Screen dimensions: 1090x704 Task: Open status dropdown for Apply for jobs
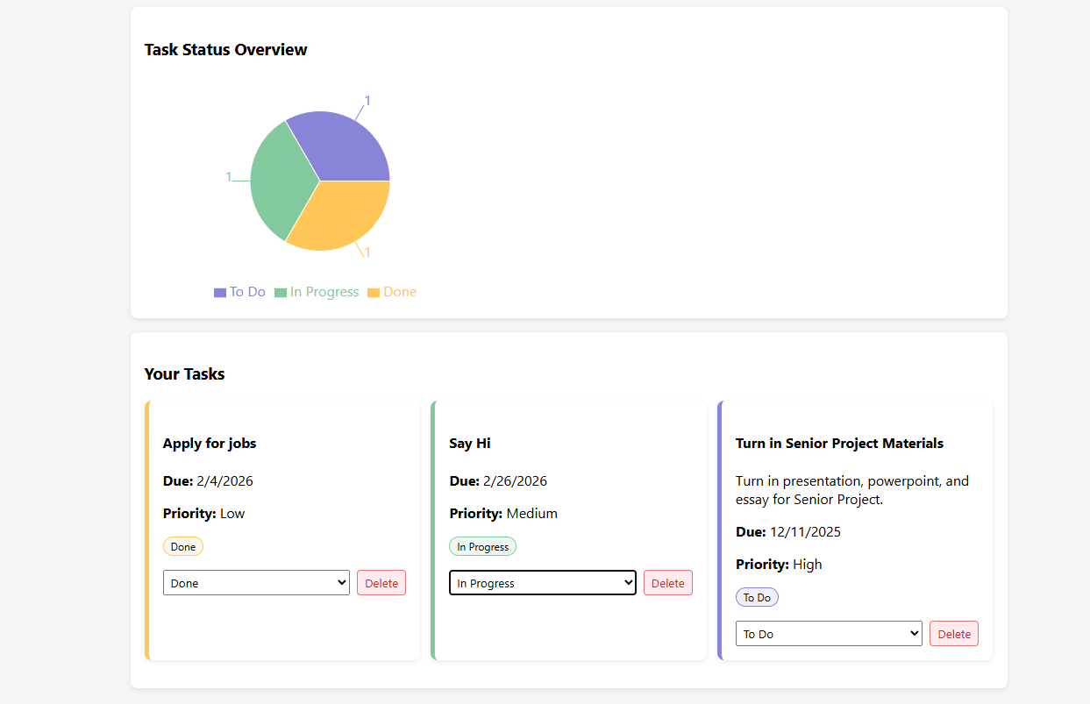pyautogui.click(x=256, y=583)
